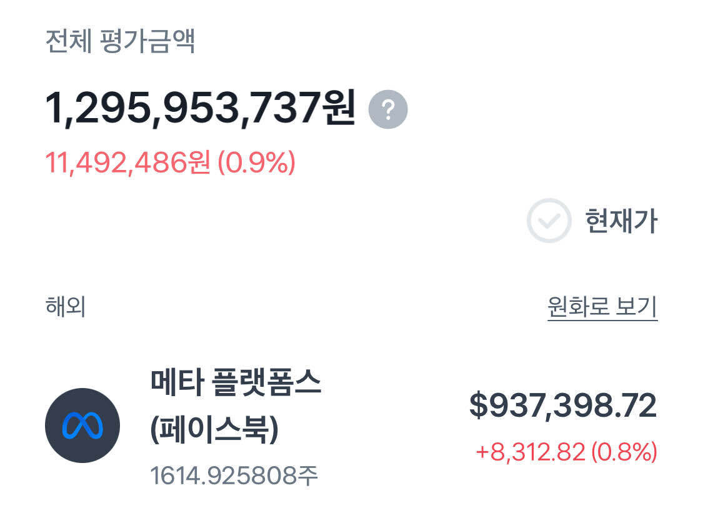Toggle the 현재가 checkmark circle
This screenshot has width=703, height=513.
coord(549,221)
